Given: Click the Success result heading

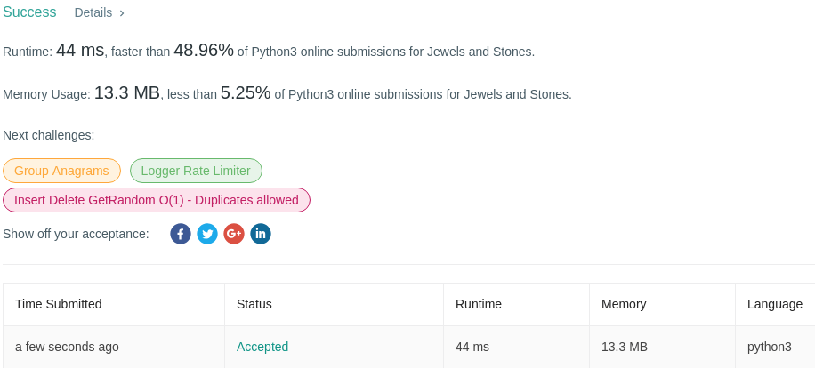Looking at the screenshot, I should point(29,12).
